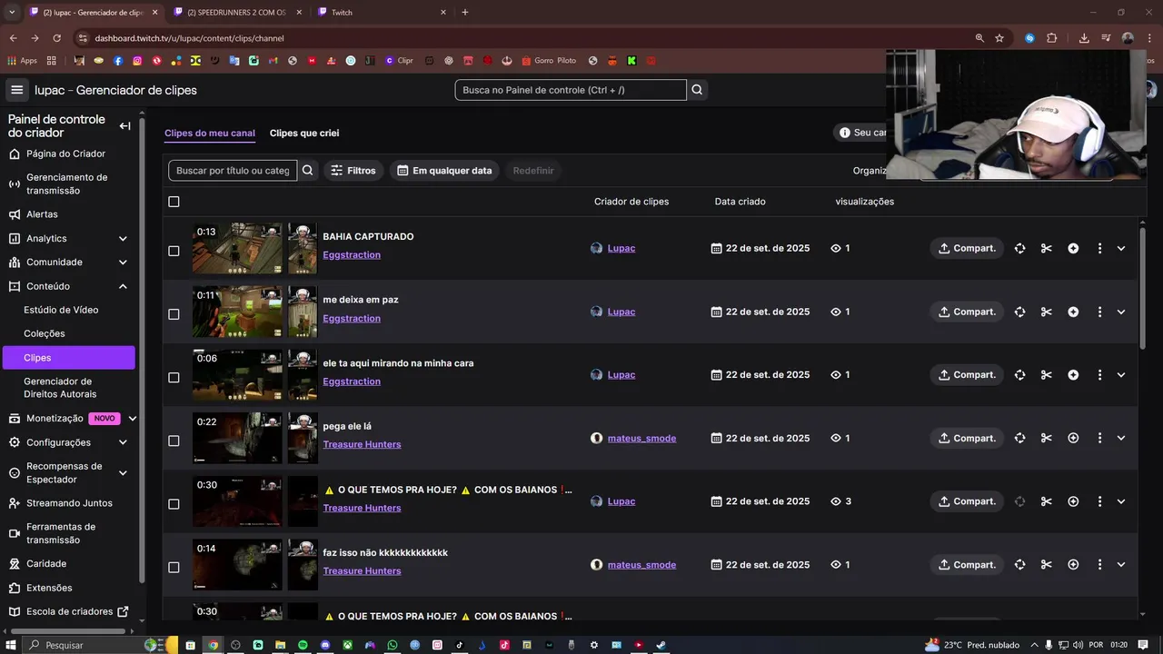Click the rotate icon for ele ta aqui clip
The image size is (1163, 654).
[1019, 374]
